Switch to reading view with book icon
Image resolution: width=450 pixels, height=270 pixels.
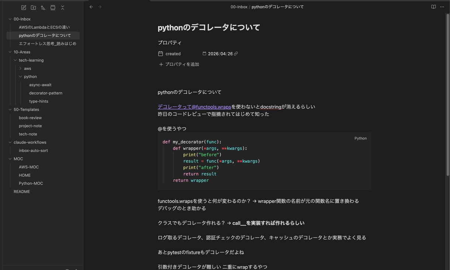pos(433,7)
